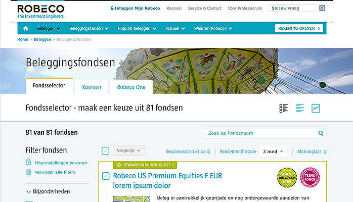
Task: Toggle the select-all checkbox beside Vergelijk
Action: tap(105, 150)
